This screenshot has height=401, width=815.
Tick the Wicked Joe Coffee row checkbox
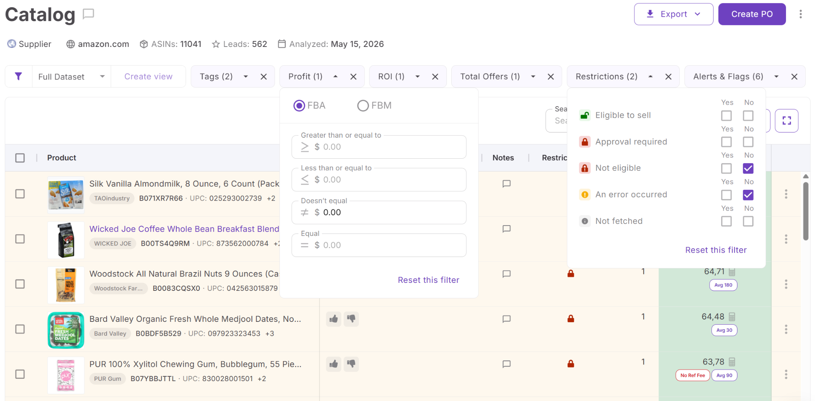click(x=20, y=239)
